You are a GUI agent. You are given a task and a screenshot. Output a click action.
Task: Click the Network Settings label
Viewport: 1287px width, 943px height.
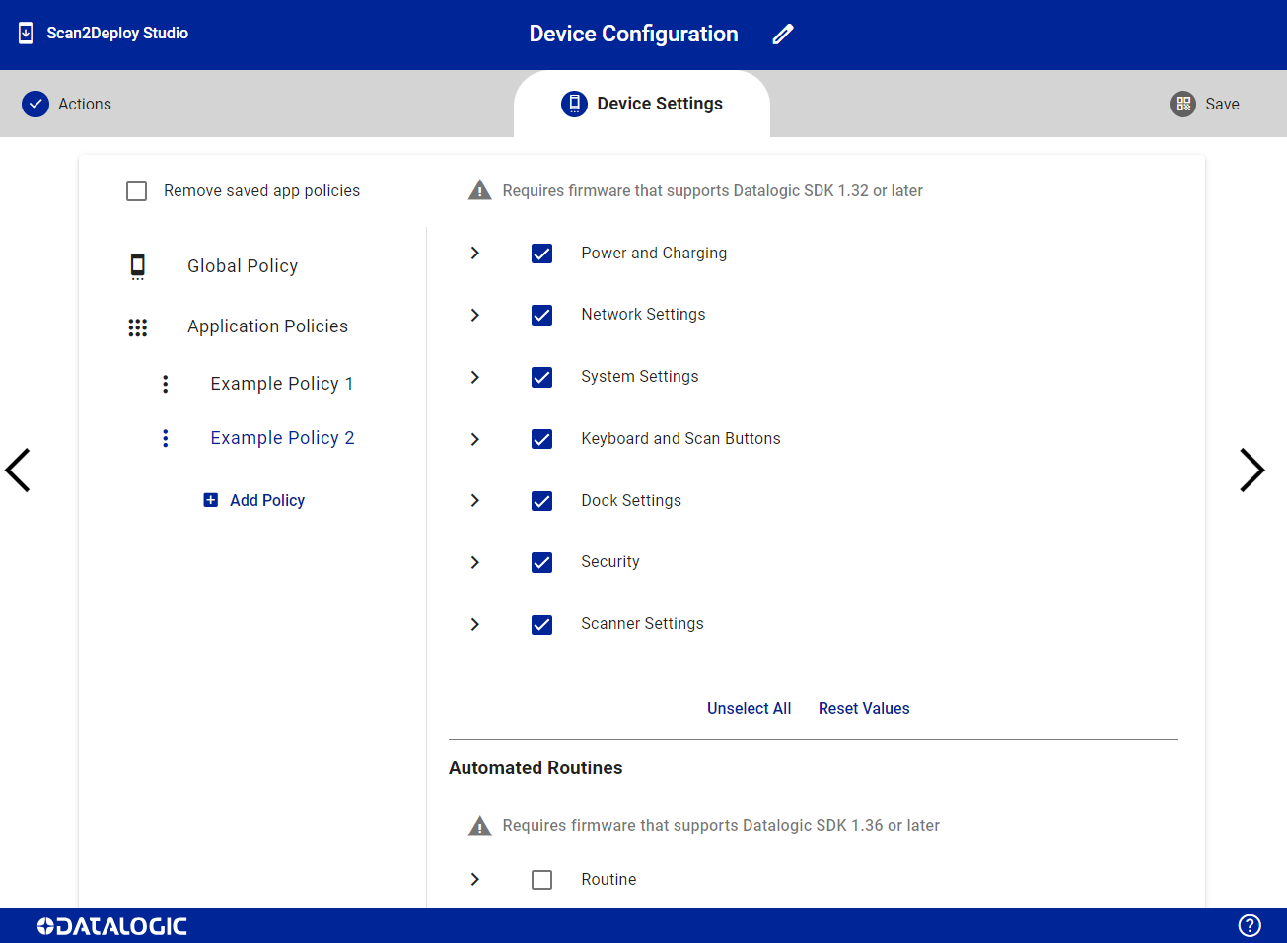(643, 315)
